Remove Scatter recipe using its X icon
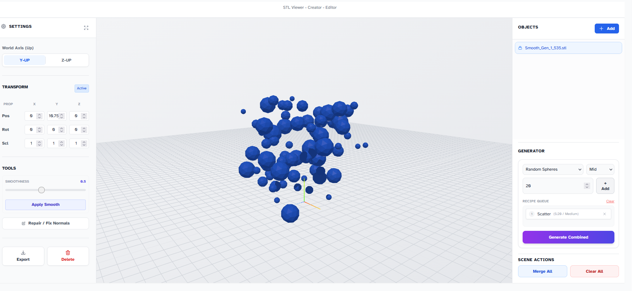Viewport: 632px width, 291px height. [x=605, y=214]
